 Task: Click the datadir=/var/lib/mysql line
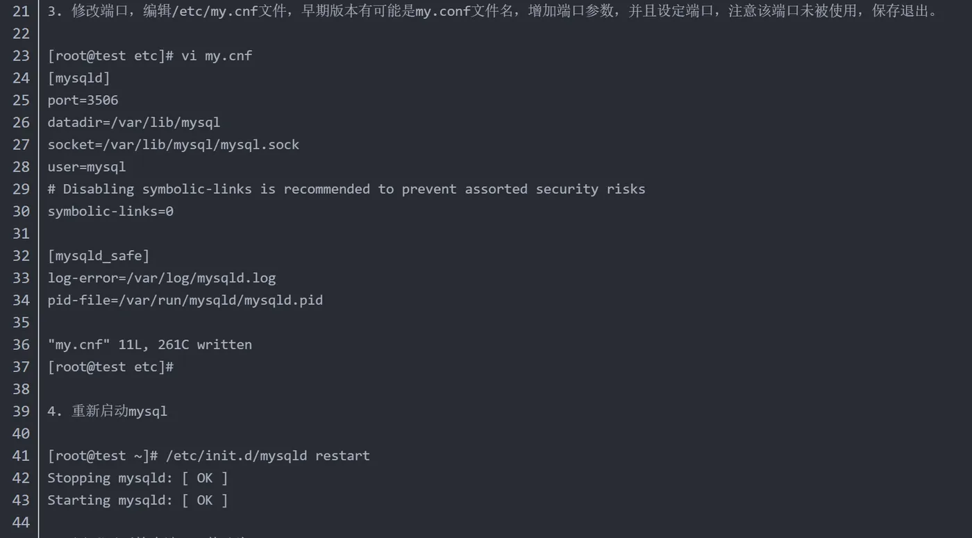[133, 122]
